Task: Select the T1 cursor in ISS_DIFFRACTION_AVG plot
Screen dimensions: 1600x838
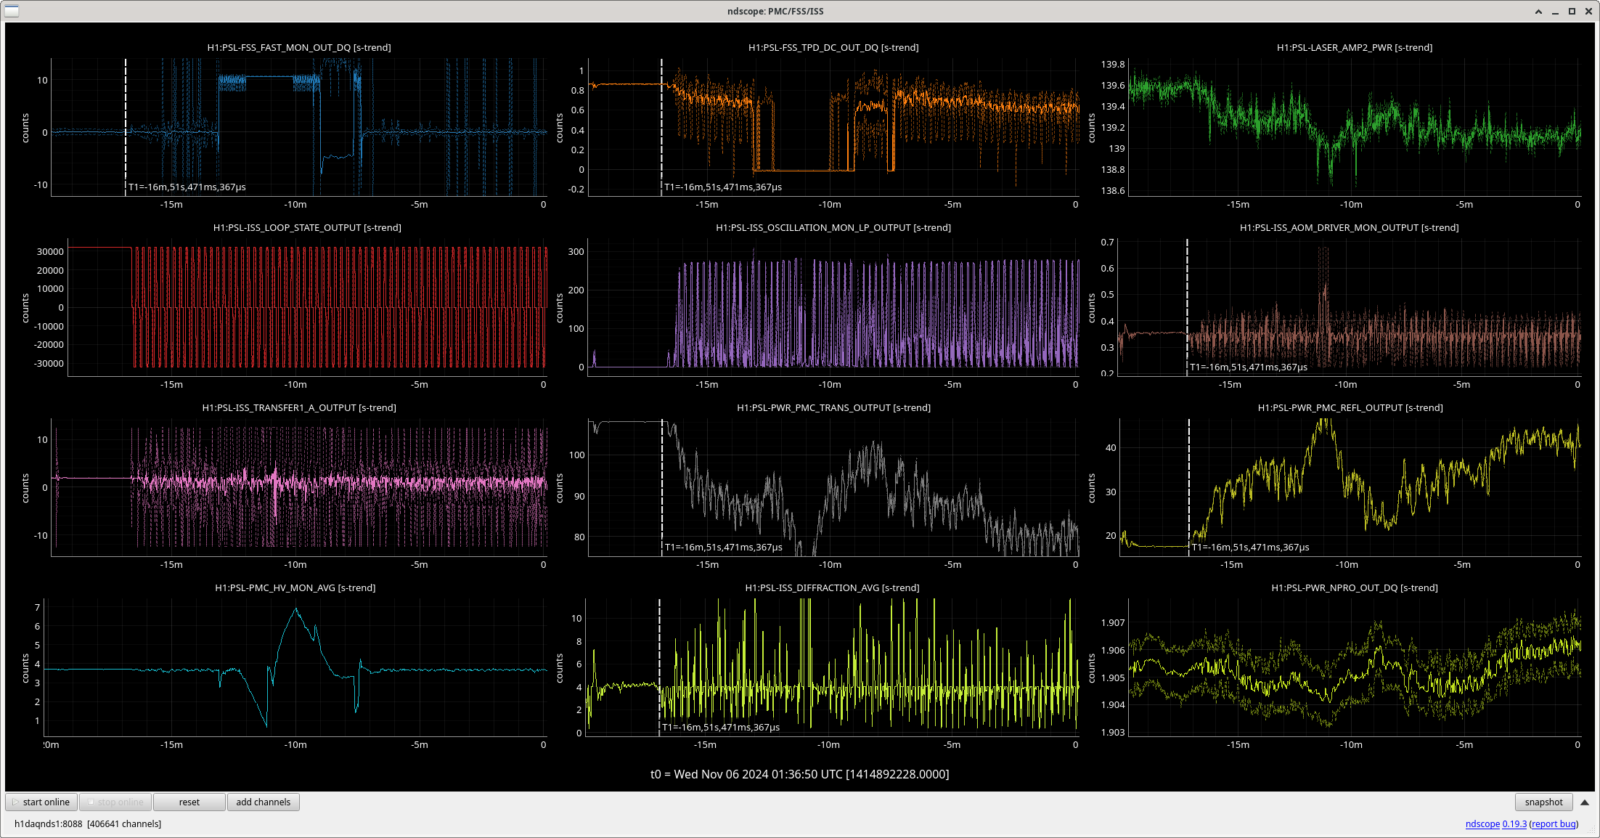Action: point(659,667)
